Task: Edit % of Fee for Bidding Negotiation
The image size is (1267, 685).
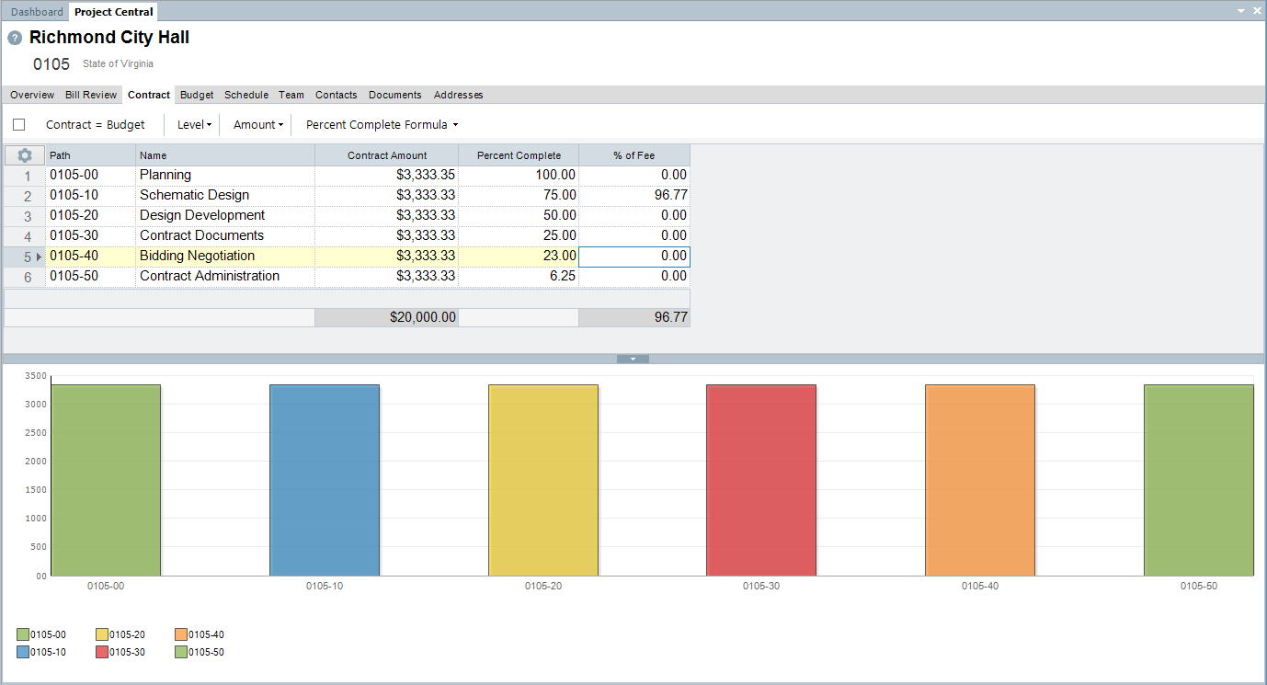Action: coord(634,257)
